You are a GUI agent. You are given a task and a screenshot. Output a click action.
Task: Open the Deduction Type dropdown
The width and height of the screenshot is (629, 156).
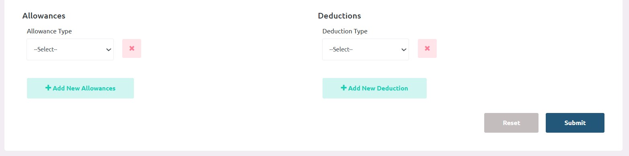point(366,49)
